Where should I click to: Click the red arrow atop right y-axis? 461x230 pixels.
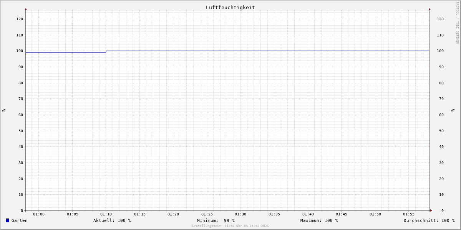tap(429, 9)
